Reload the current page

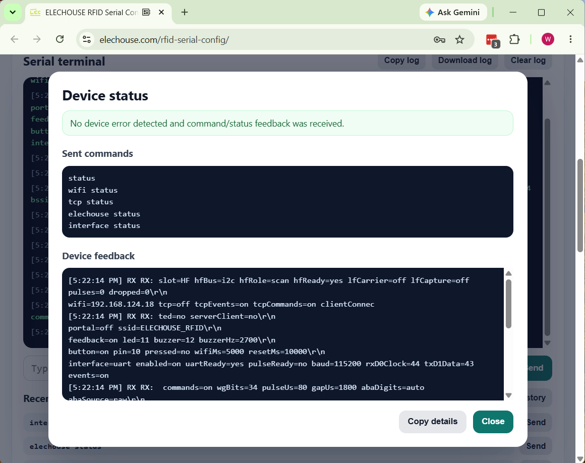[x=60, y=39]
